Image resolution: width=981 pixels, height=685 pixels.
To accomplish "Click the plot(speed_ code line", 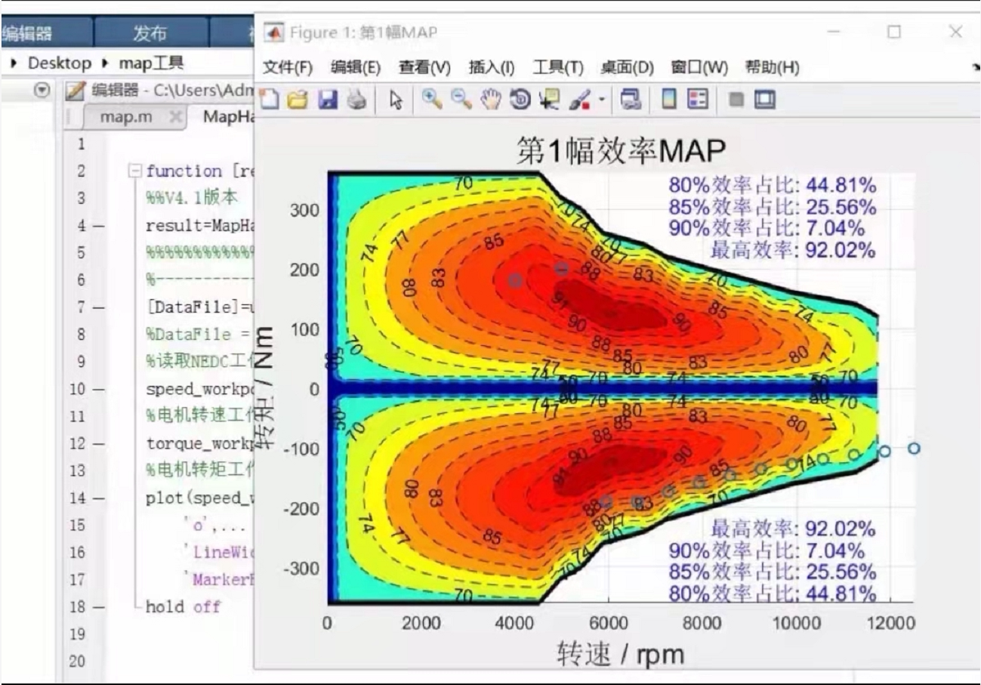I will (x=199, y=498).
